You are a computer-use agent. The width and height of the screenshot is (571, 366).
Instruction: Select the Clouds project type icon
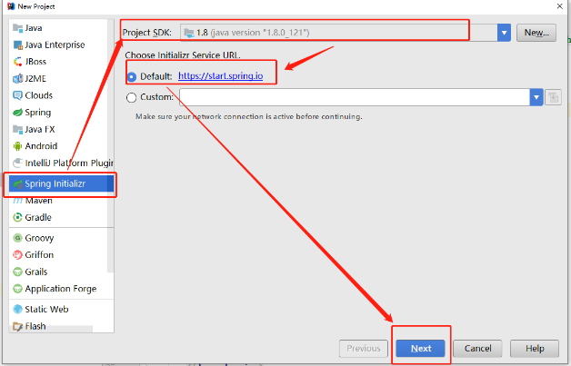coord(18,95)
